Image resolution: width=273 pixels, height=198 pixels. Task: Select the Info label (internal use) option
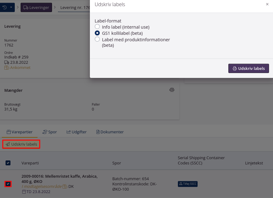point(97,26)
